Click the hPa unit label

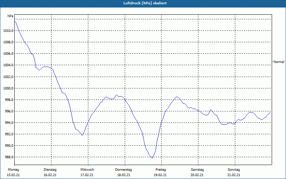click(x=10, y=16)
